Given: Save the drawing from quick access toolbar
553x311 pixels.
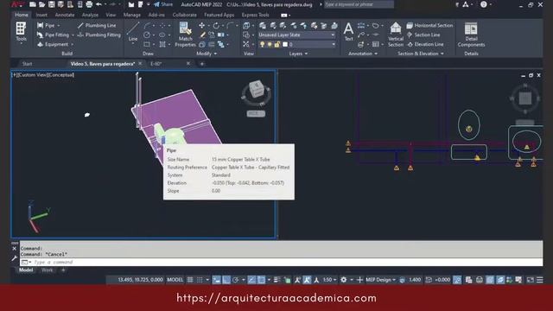Looking at the screenshot, I should coord(52,4).
